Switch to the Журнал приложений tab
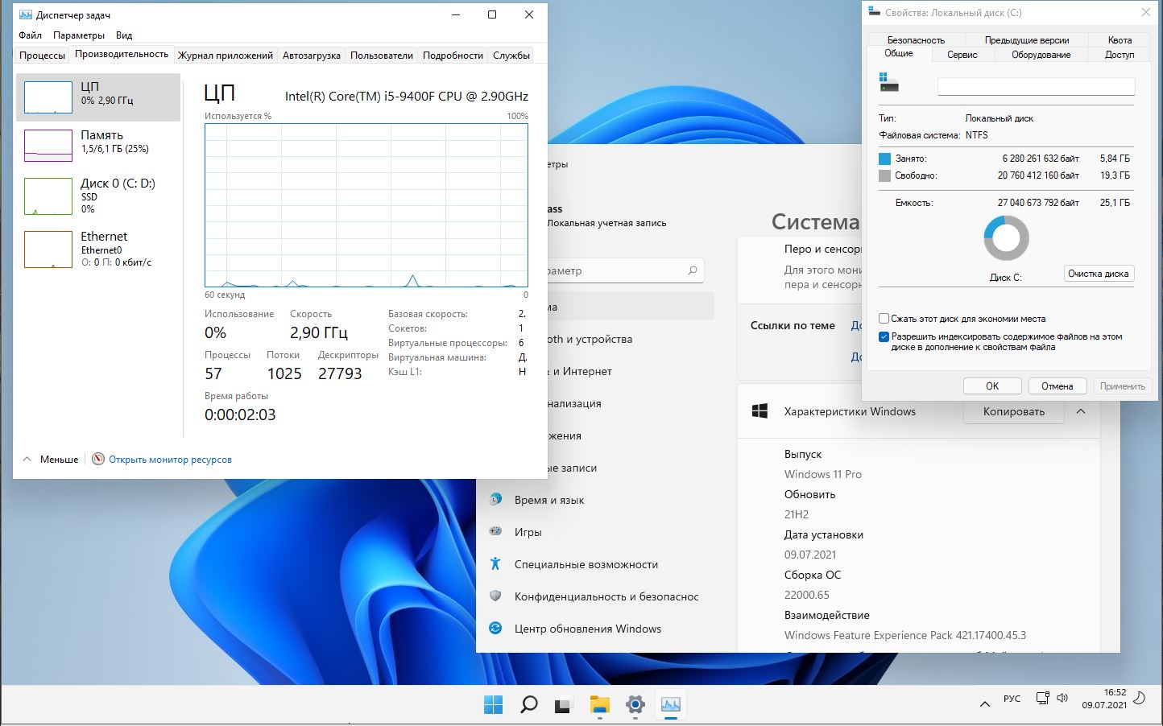The width and height of the screenshot is (1163, 726). click(226, 56)
